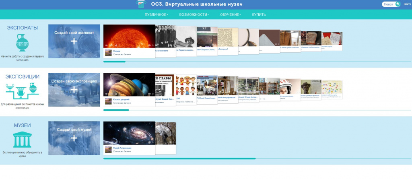Click the Создай свою экспозицию tile label
The height and width of the screenshot is (179, 412).
tap(74, 81)
